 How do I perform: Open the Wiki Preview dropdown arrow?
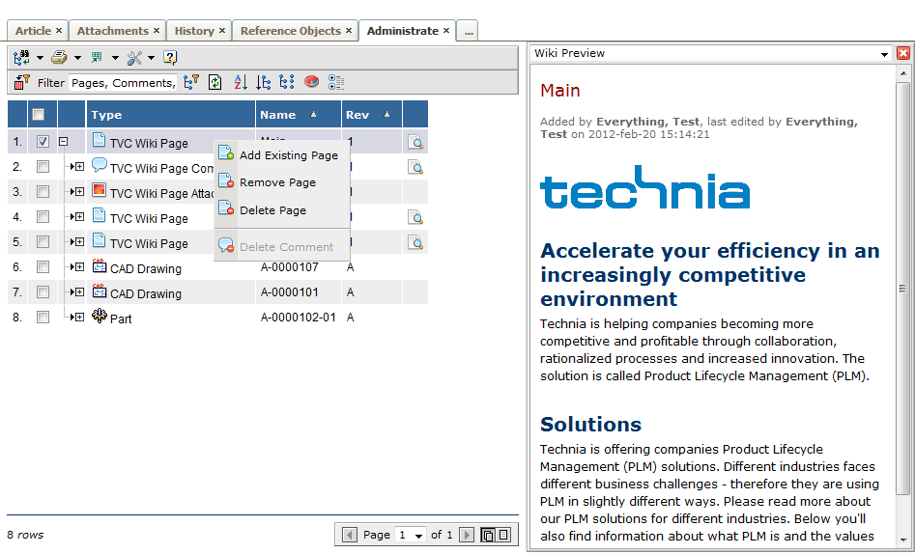pyautogui.click(x=884, y=54)
